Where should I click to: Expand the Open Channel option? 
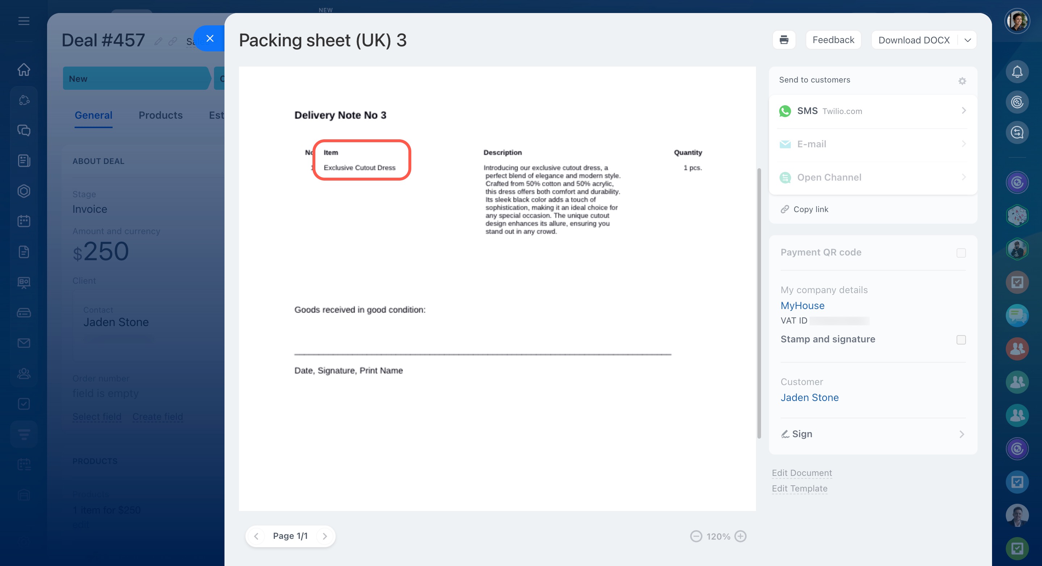(873, 177)
